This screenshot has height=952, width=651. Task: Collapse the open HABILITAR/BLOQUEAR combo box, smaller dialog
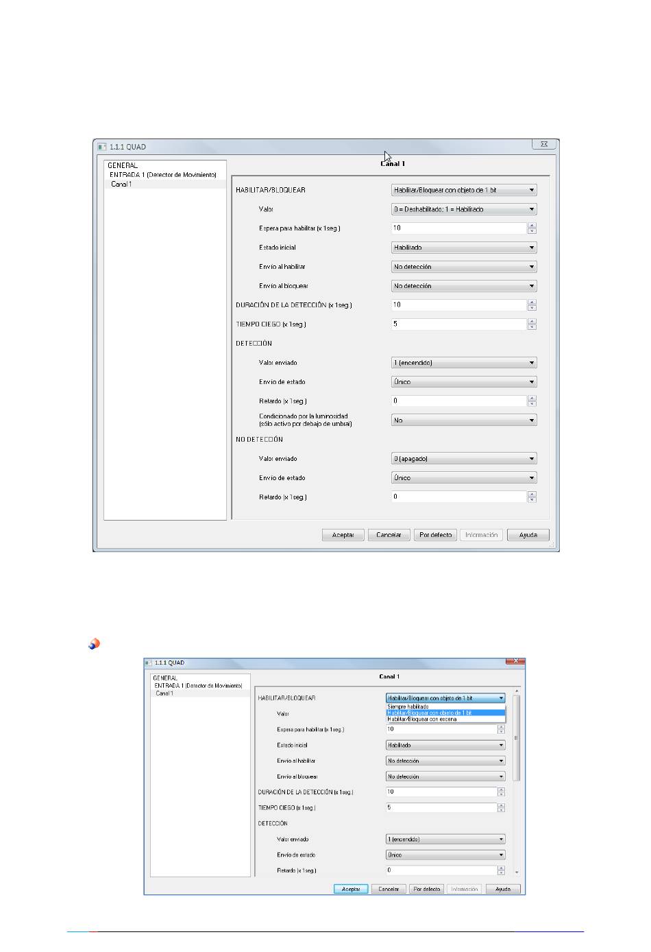(446, 698)
